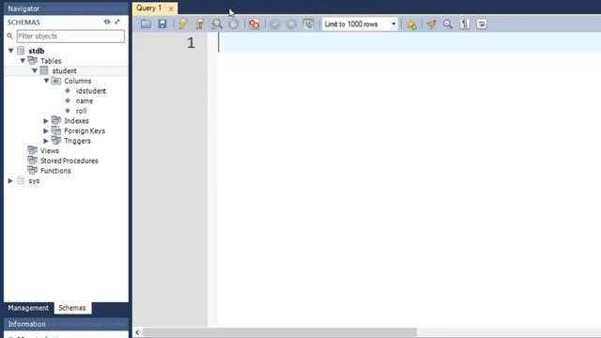Click the Tables folder label
Viewport: 601px width, 338px height.
coord(51,61)
